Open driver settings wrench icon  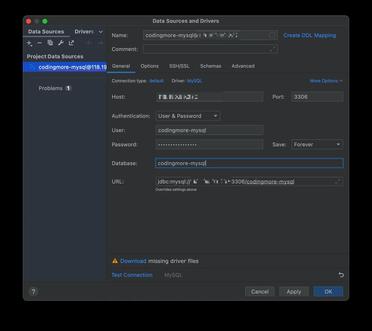(x=61, y=43)
